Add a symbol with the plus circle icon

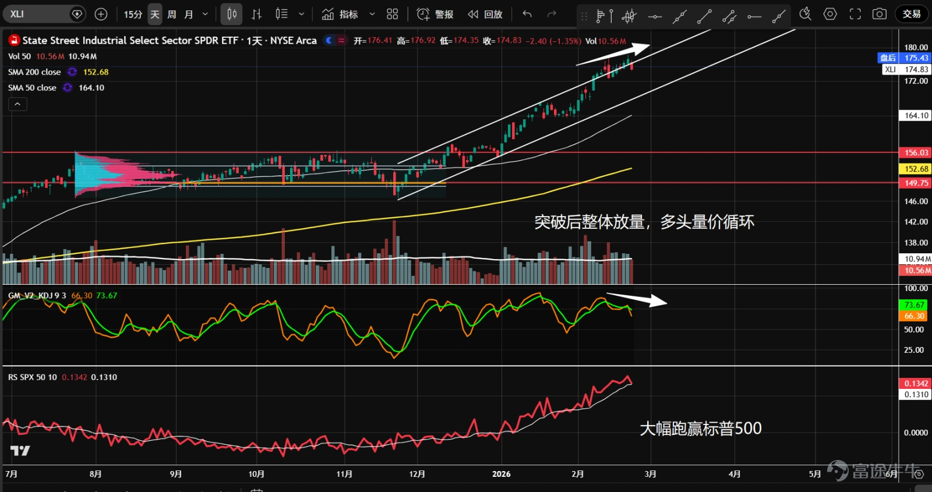[x=101, y=14]
